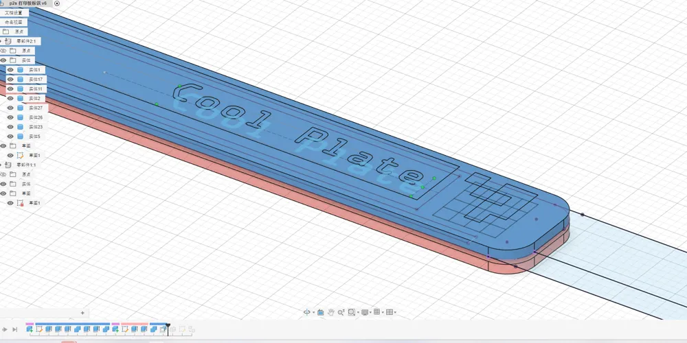The width and height of the screenshot is (687, 343).
Task: Click the first new-component feature in timeline
Action: 30,329
